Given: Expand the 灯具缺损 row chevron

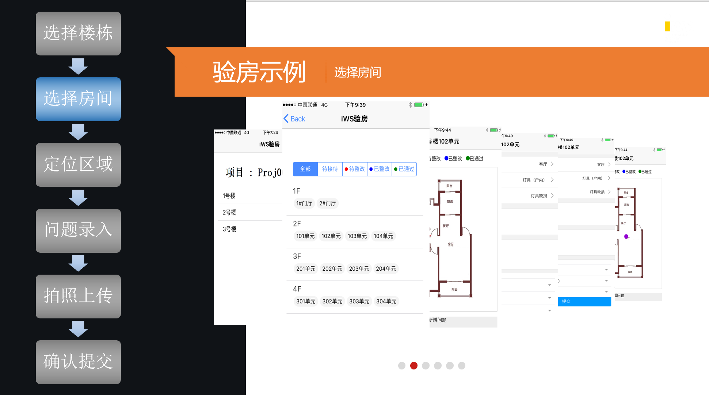Looking at the screenshot, I should (552, 195).
